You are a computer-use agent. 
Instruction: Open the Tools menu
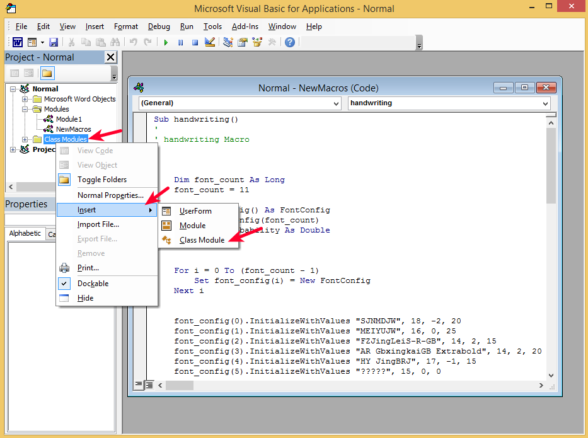(212, 26)
